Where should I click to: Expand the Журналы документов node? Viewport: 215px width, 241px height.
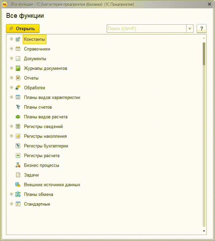point(11,68)
